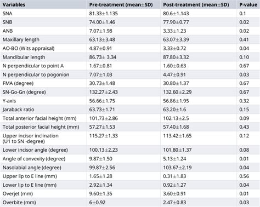Select the Jaraback ratio row label
Viewport: 260px width, 207px height.
coord(18,110)
